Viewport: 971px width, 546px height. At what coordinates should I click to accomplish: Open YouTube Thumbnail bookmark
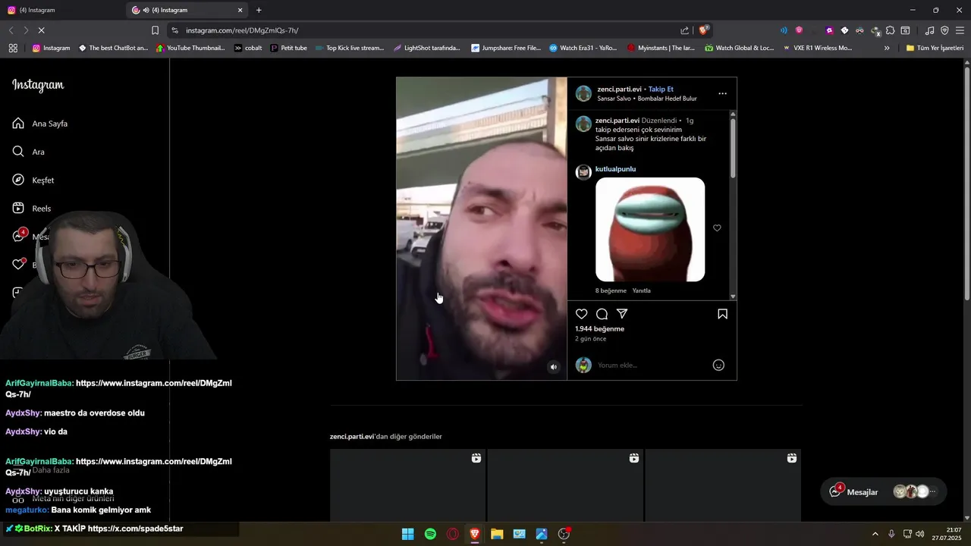[190, 48]
